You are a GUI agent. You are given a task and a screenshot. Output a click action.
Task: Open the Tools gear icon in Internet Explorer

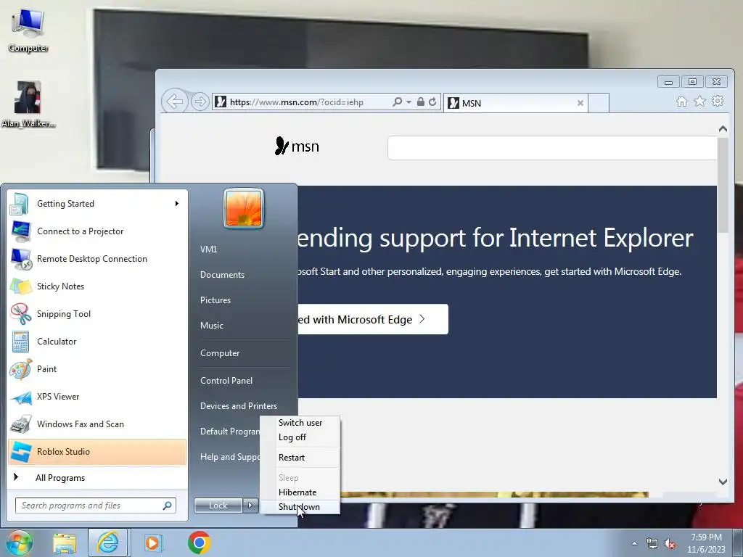click(x=718, y=101)
